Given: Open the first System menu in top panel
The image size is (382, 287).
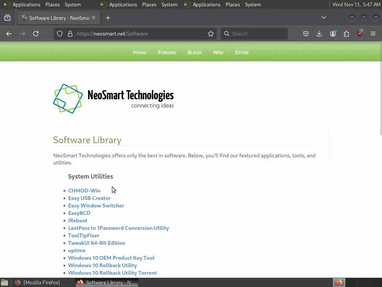Looking at the screenshot, I should tap(73, 4).
